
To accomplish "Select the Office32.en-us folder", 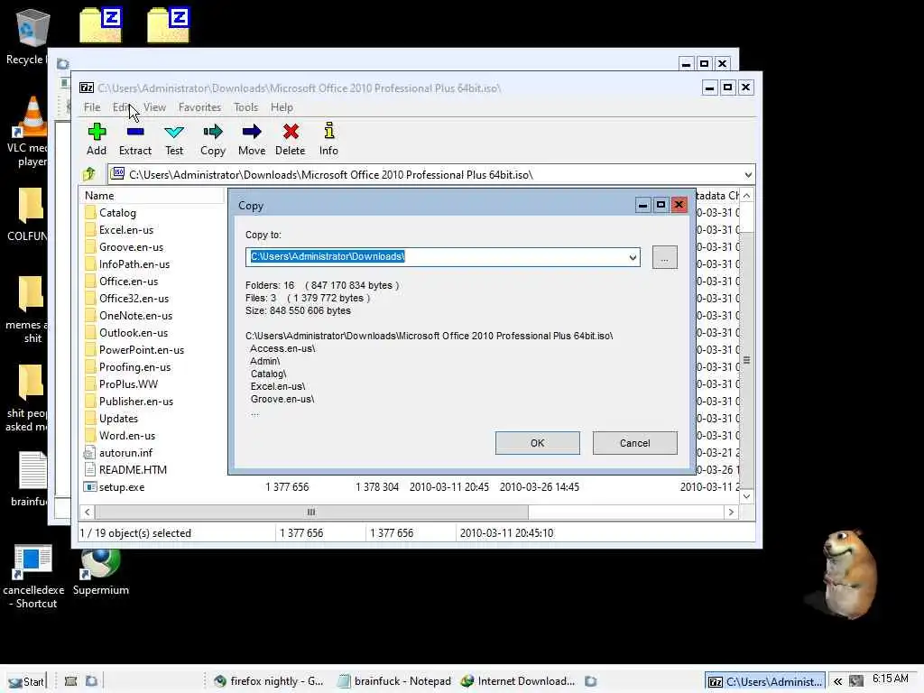I will pos(134,298).
